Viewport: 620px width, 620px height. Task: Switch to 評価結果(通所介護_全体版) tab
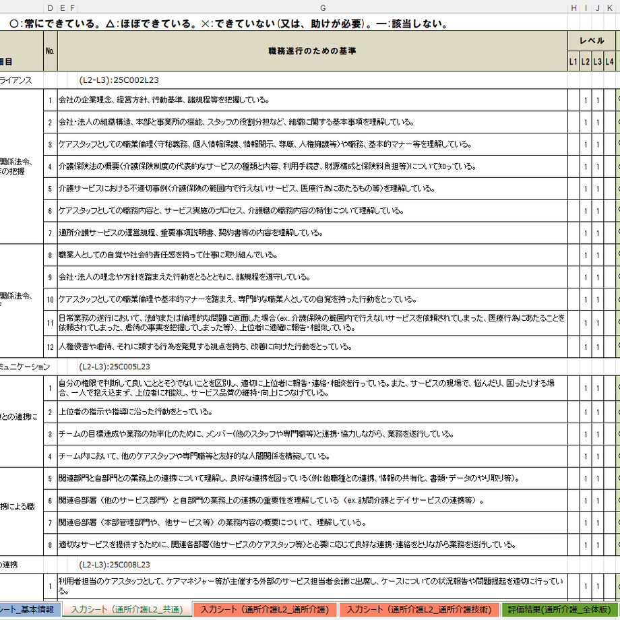point(560,609)
